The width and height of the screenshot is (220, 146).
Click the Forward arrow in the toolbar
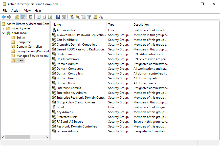(9, 17)
